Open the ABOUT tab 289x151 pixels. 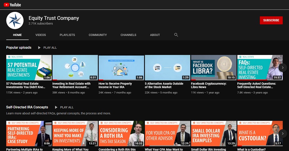(155, 35)
